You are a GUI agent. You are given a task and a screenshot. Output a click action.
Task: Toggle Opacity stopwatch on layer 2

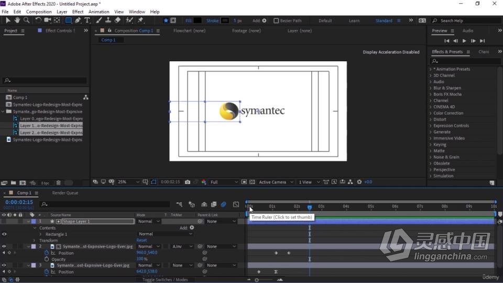click(x=47, y=259)
